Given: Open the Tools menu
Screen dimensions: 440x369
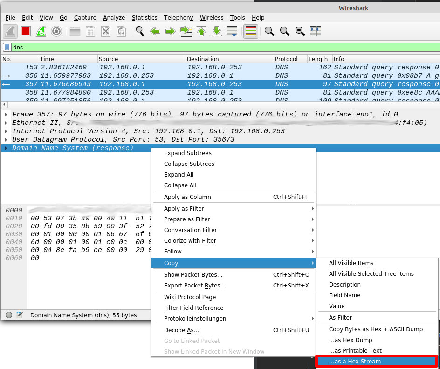Looking at the screenshot, I should tap(237, 17).
